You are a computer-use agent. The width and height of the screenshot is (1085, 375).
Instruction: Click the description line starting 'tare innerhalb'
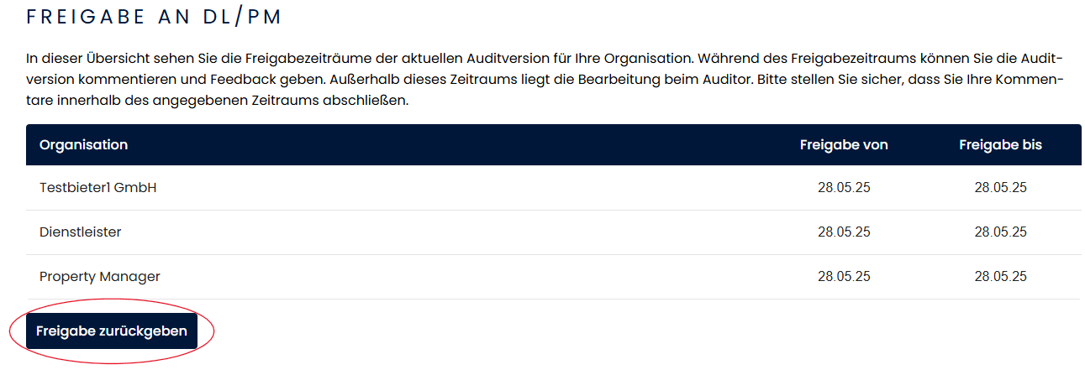pos(217,102)
